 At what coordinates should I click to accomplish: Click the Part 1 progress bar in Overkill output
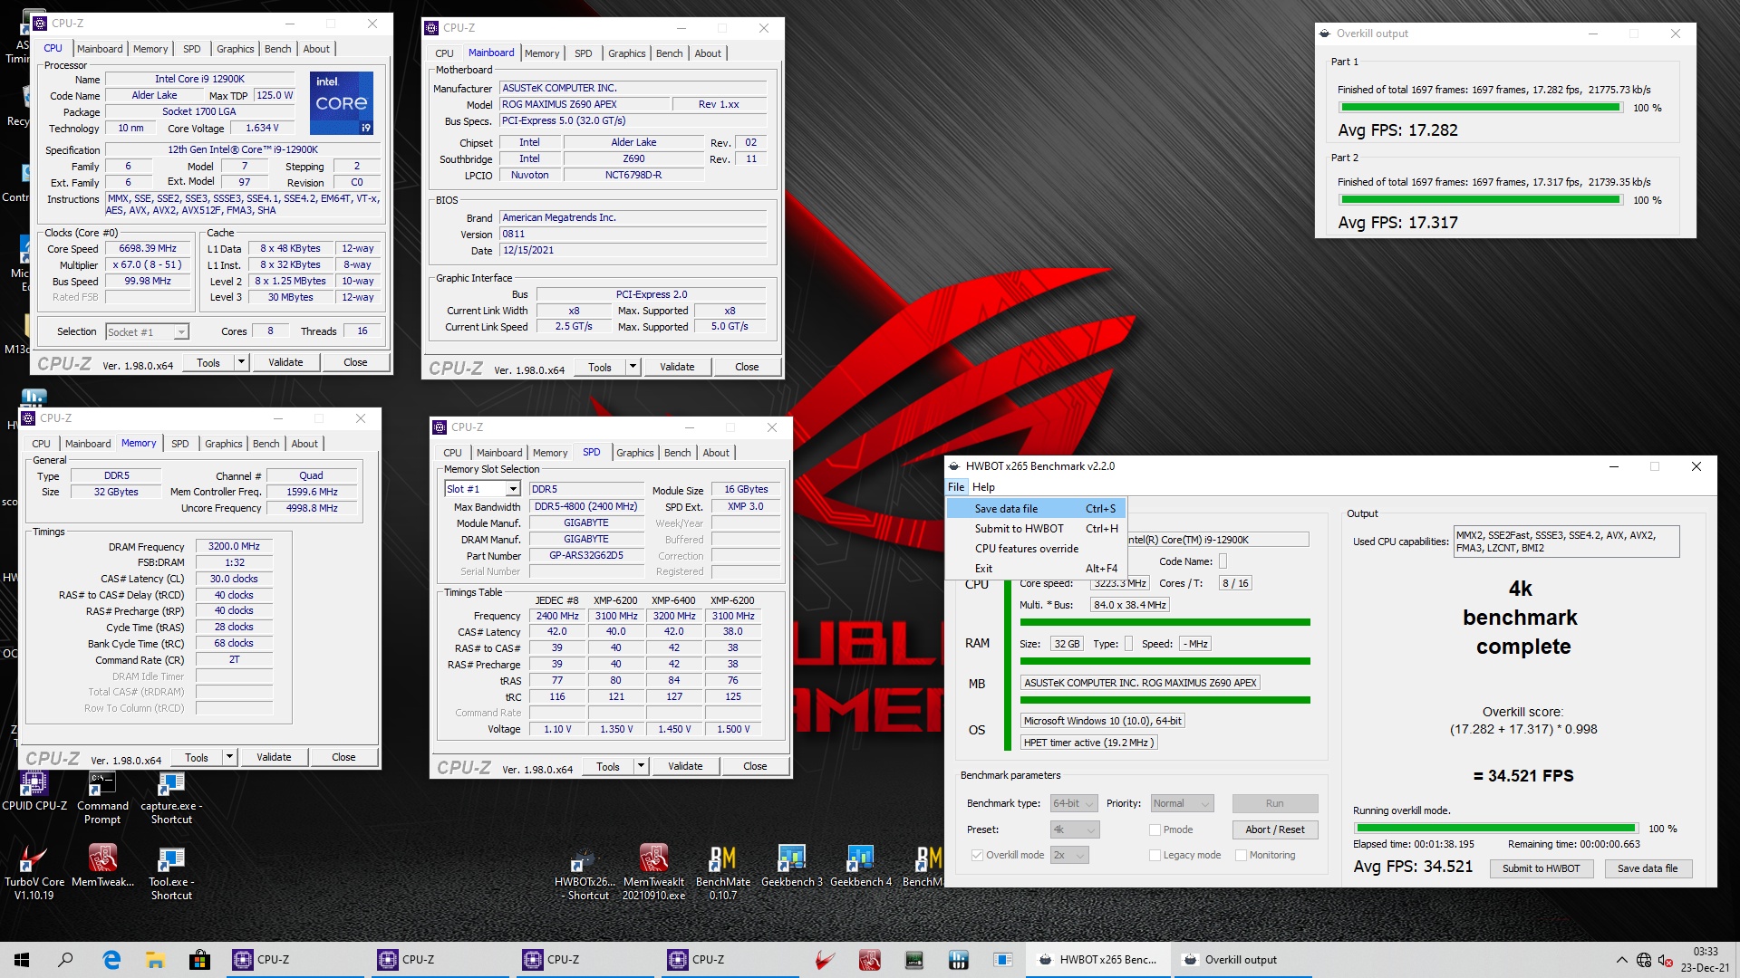click(x=1479, y=108)
